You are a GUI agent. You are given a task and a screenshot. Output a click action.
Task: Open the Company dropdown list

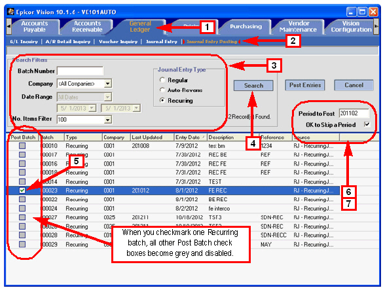[x=107, y=84]
